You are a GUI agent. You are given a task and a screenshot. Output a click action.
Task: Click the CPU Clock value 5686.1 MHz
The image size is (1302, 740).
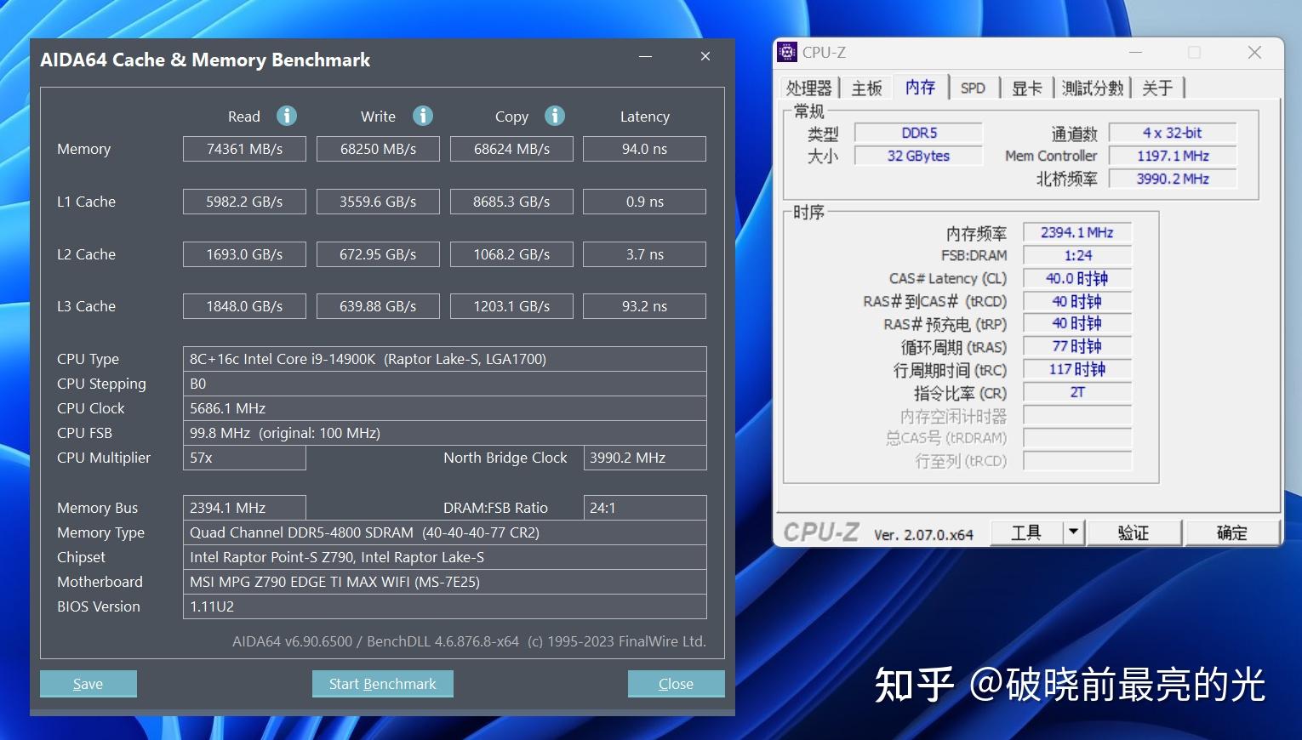click(445, 408)
